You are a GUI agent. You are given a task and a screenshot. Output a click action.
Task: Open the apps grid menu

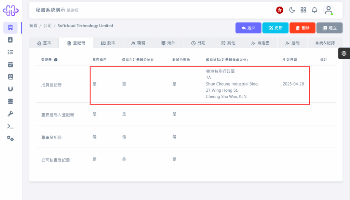point(303,10)
